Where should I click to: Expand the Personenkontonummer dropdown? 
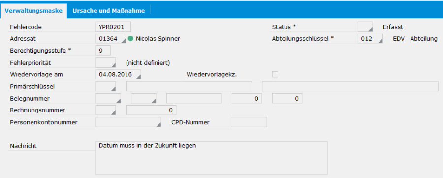(x=128, y=122)
